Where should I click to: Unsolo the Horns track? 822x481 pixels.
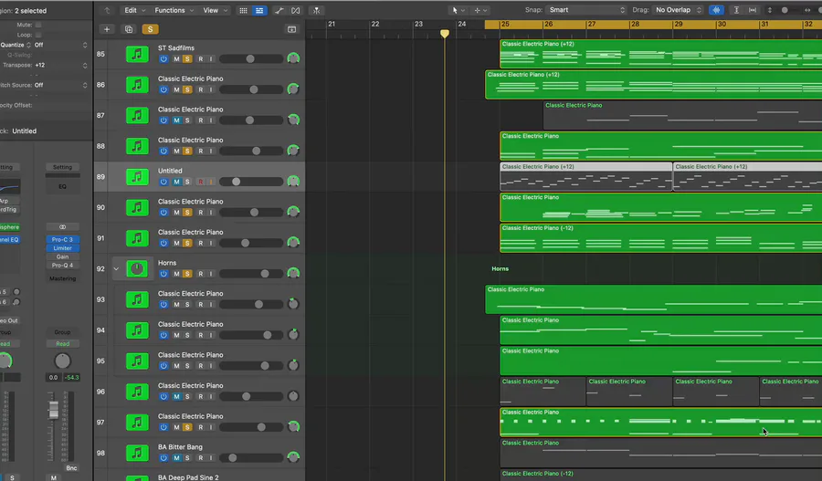pyautogui.click(x=187, y=274)
